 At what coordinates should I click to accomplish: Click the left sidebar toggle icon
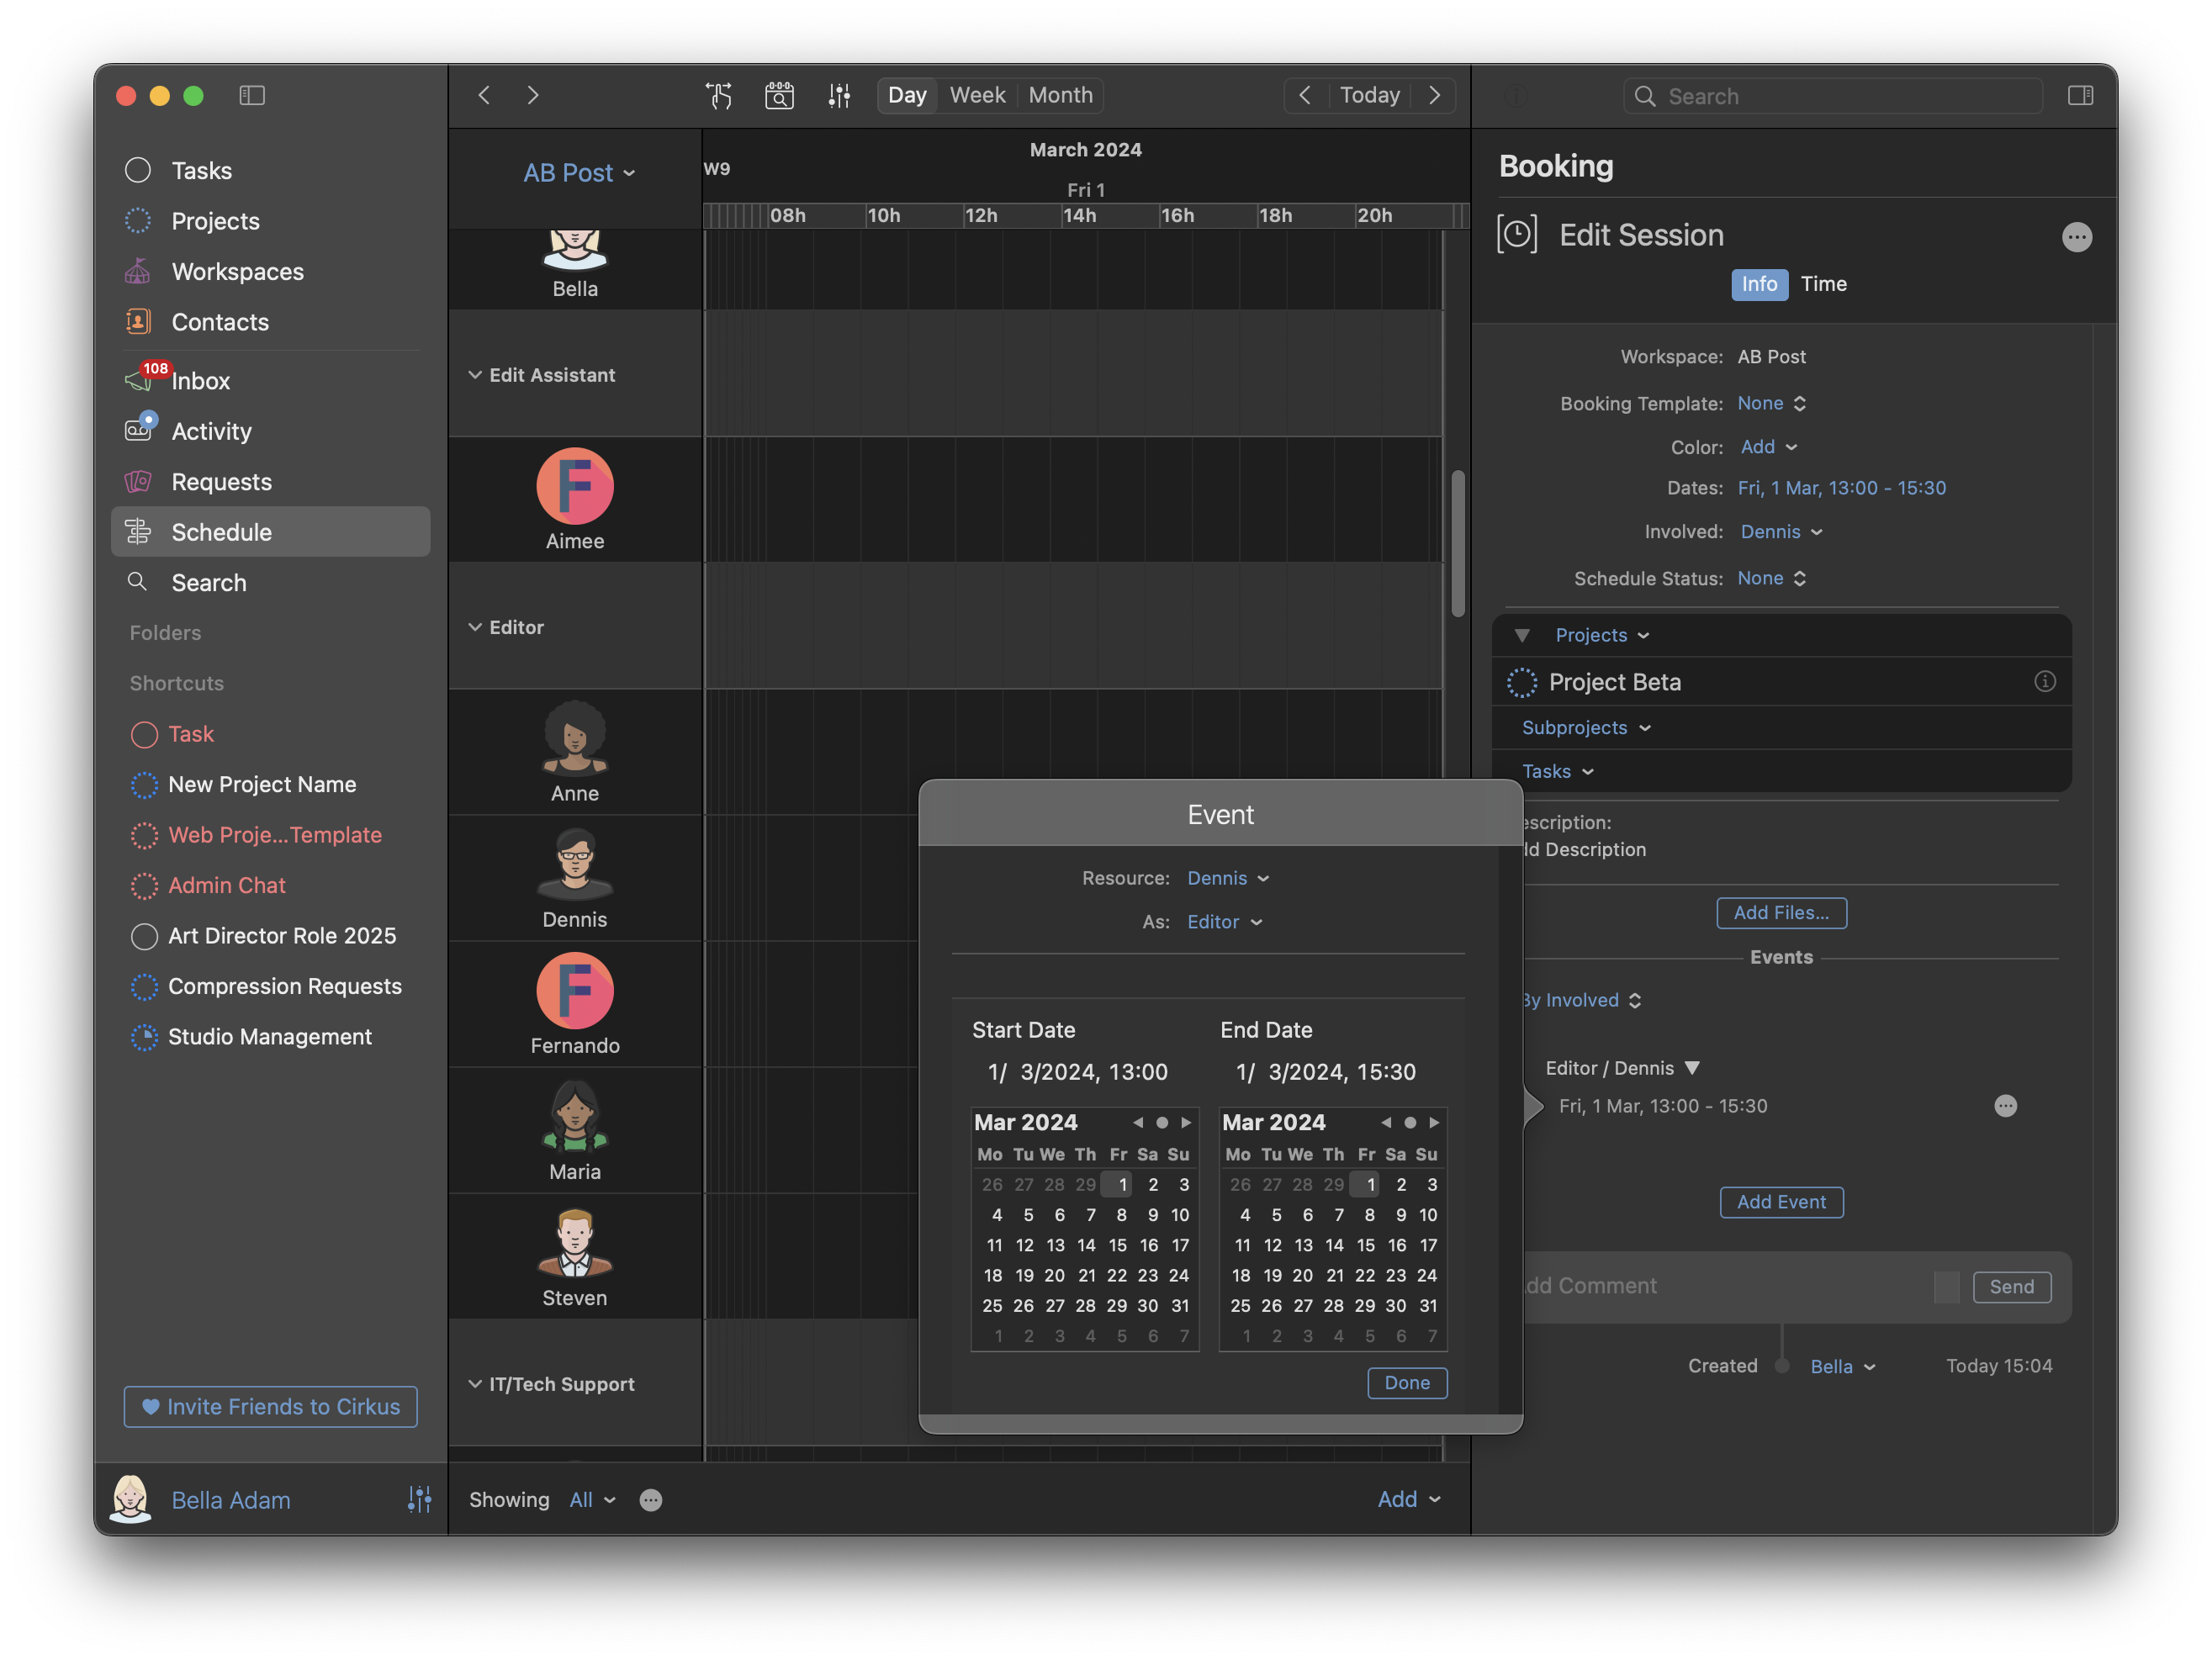click(x=252, y=95)
